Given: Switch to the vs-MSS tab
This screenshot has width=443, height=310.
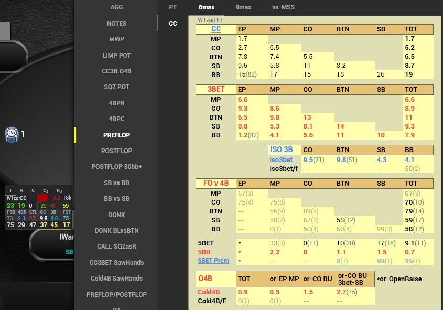Looking at the screenshot, I should click(283, 7).
